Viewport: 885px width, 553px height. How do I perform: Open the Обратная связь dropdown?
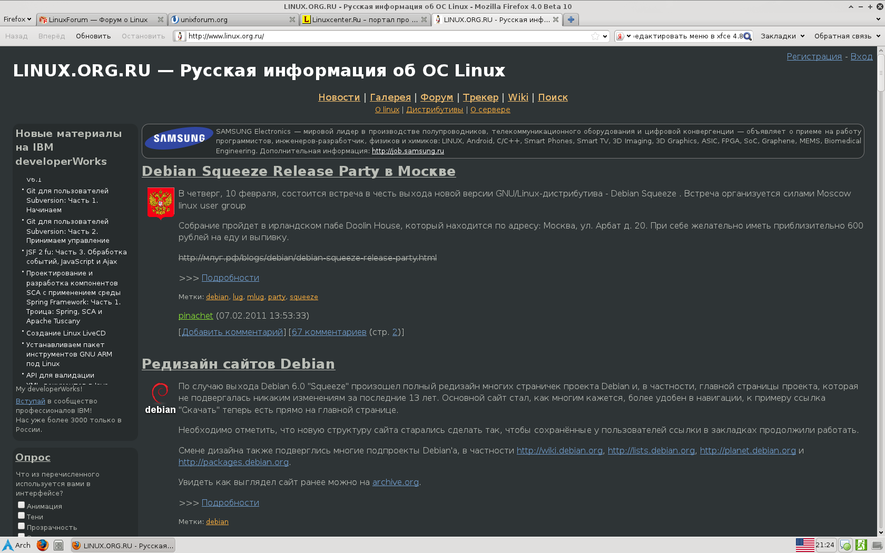847,36
